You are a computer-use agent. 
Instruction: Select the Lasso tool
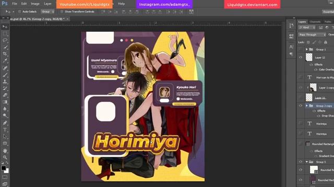coord(5,41)
